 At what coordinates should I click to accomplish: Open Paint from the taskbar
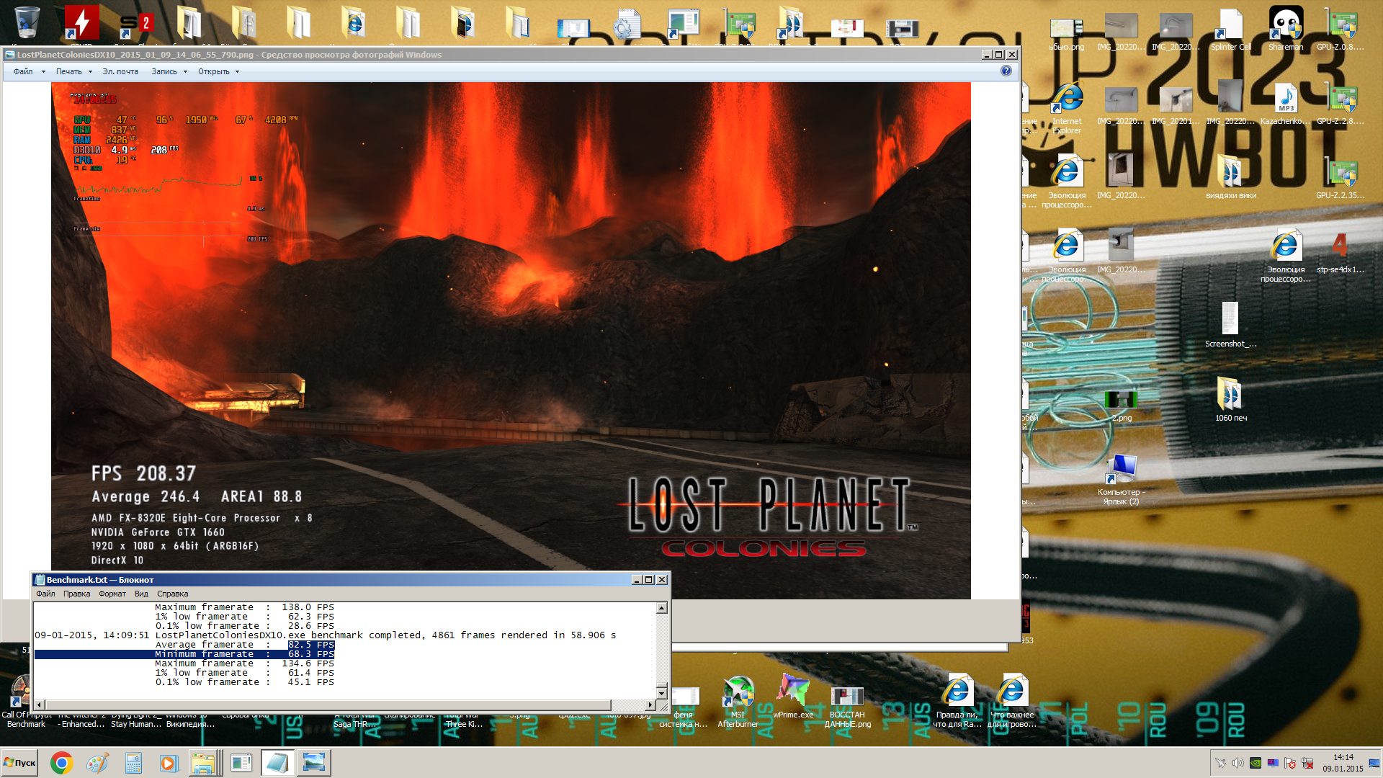(x=97, y=763)
